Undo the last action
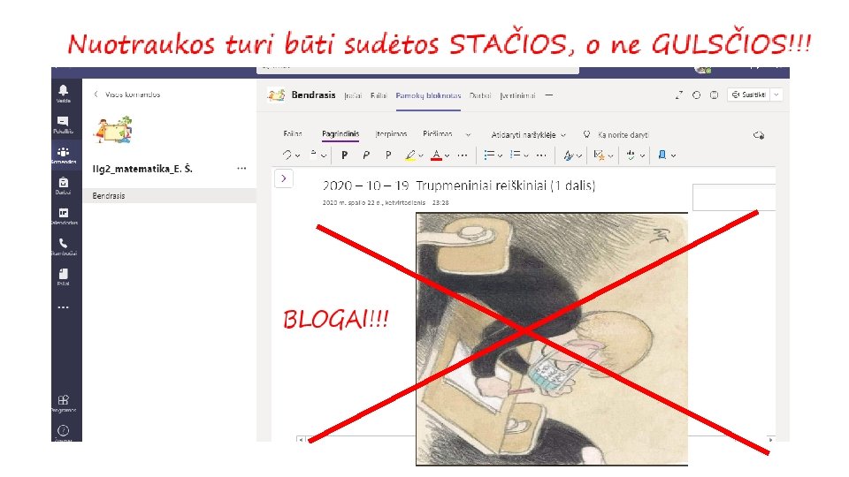This screenshot has height=477, width=849. point(287,155)
